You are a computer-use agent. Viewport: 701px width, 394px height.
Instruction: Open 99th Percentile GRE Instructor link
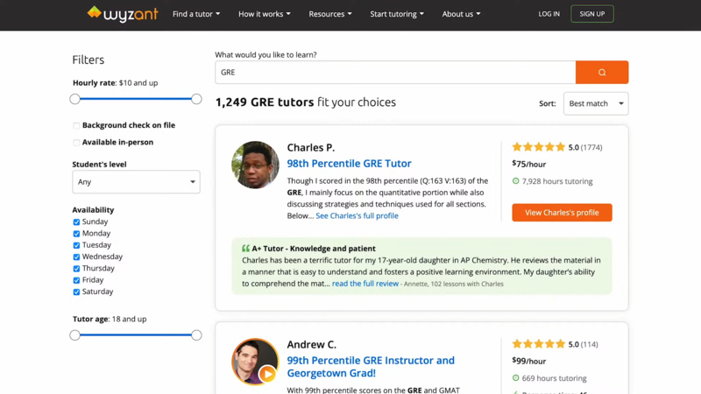pos(371,366)
